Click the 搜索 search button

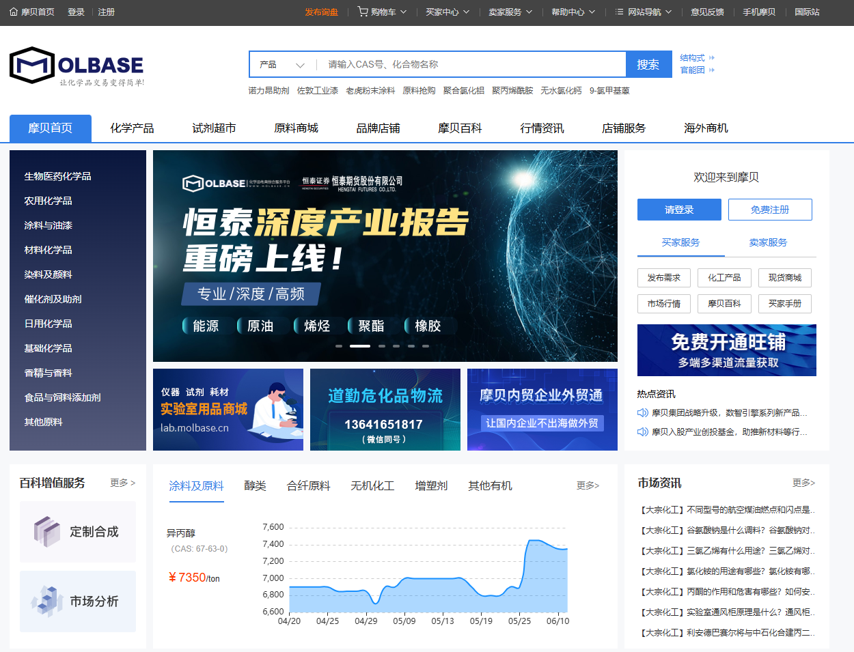pos(648,65)
